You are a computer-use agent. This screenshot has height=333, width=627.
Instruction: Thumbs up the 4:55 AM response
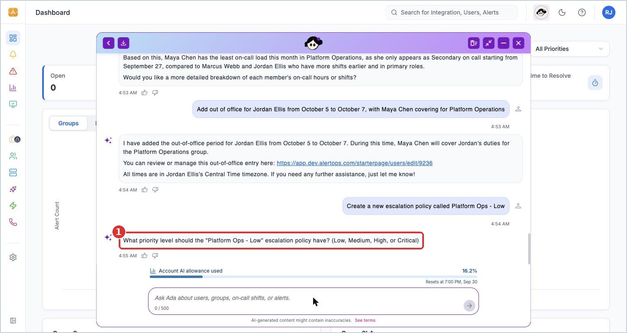pos(144,256)
